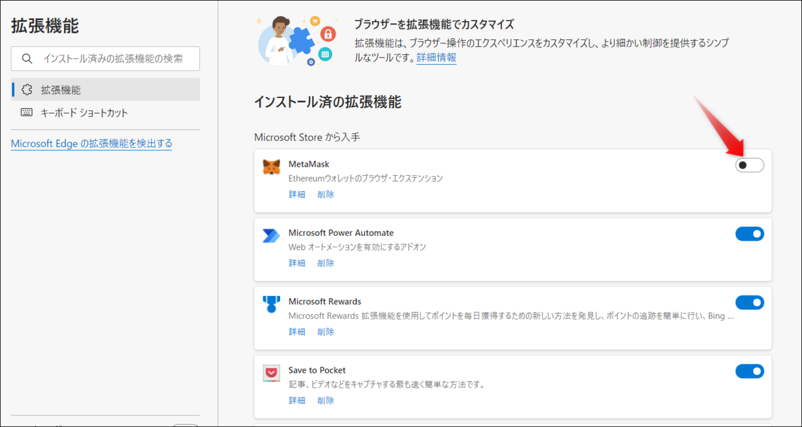Click the 記事、ビデオなどをキャプチャする description

pyautogui.click(x=386, y=384)
